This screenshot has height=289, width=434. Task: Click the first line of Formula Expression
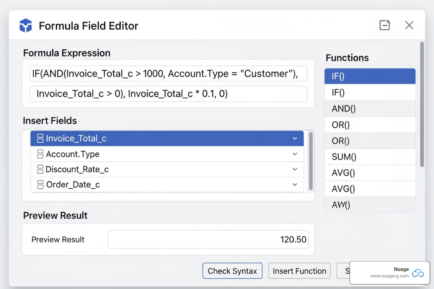coord(168,74)
